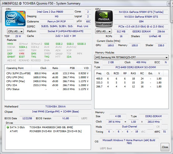Click the Intel Core 2 Duo logo
This screenshot has width=173, height=154.
[15, 18]
